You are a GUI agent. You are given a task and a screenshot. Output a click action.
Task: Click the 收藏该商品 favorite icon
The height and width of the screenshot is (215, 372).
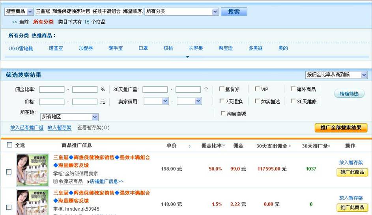(56, 181)
